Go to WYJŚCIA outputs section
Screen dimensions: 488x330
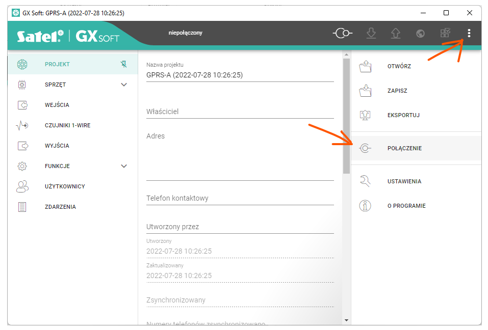57,146
